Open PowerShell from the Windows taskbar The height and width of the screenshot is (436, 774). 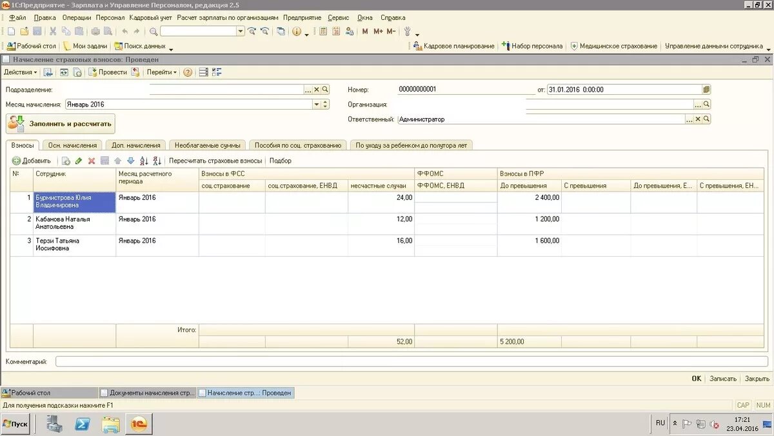[x=83, y=424]
